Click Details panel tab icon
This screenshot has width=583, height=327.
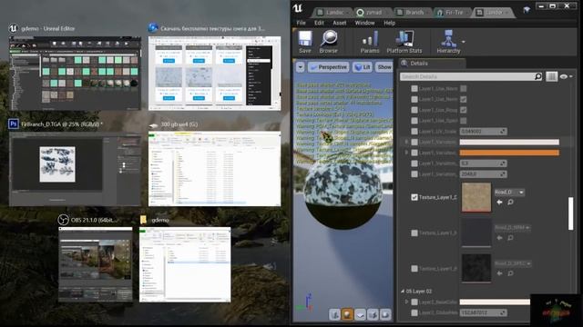click(404, 63)
